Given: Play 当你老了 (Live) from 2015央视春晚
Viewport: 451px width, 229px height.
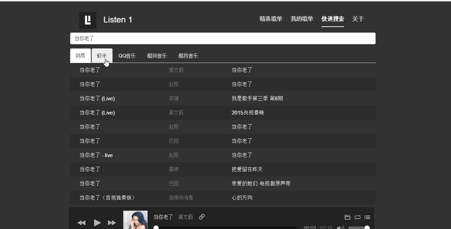Looking at the screenshot, I should tap(97, 113).
